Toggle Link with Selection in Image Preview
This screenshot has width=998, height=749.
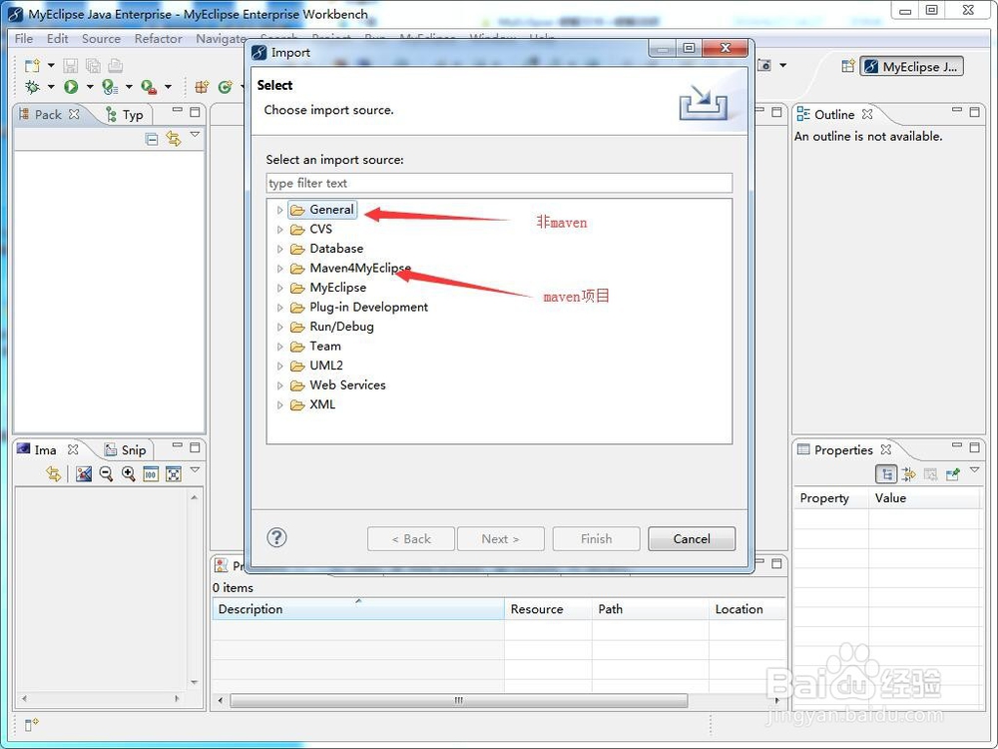pos(54,473)
